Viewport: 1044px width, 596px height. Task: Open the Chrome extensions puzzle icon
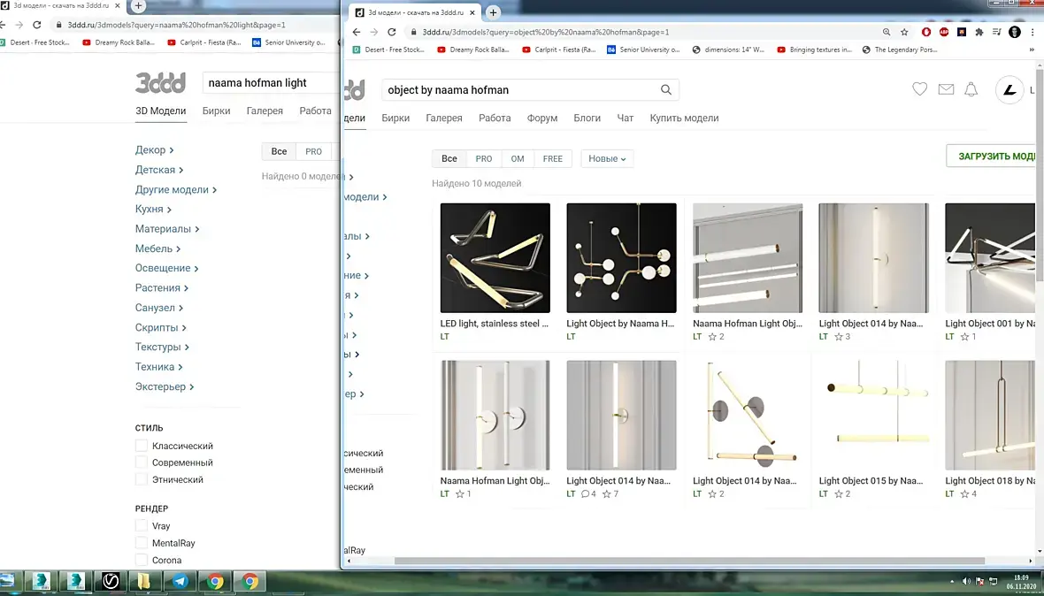click(x=979, y=32)
